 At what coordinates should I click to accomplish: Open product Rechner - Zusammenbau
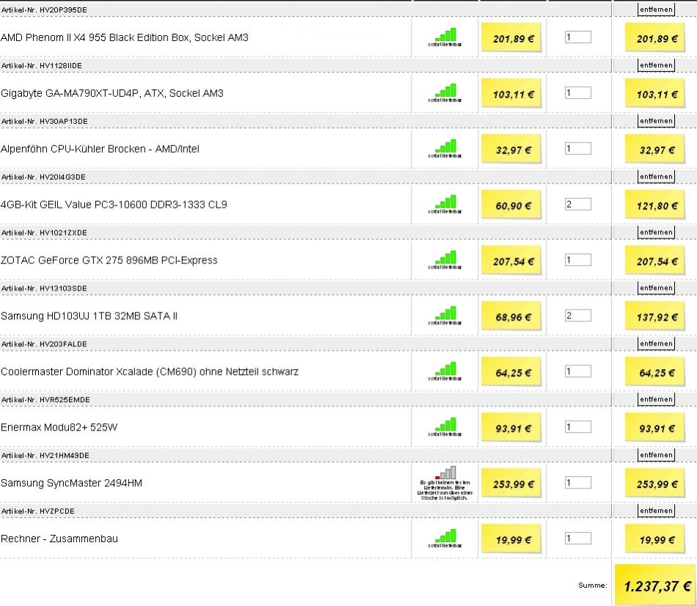tap(59, 539)
